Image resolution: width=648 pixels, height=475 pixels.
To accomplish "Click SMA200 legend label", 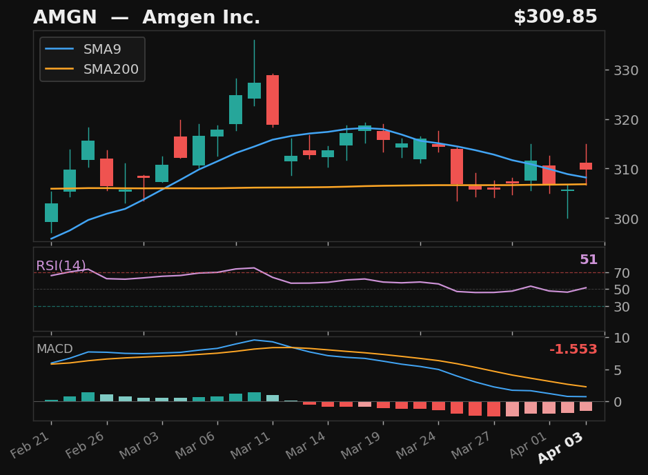I will point(110,69).
